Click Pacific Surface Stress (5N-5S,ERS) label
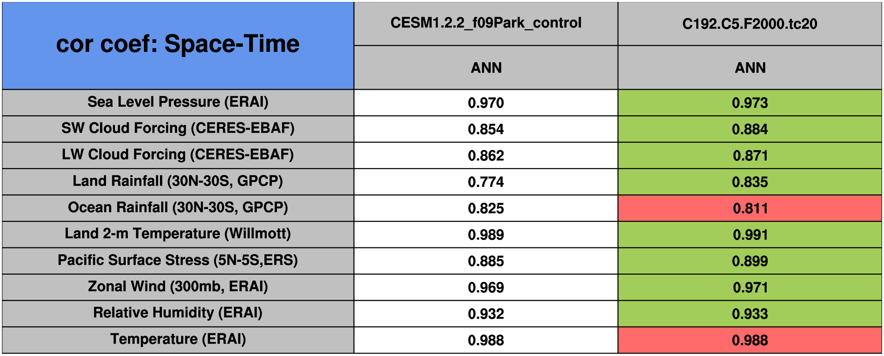 [x=178, y=261]
